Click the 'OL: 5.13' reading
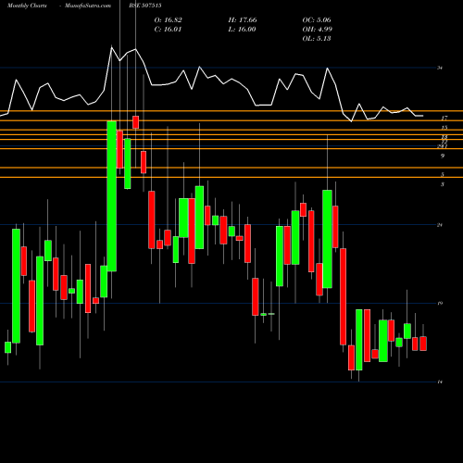The image size is (463, 463). (x=317, y=39)
